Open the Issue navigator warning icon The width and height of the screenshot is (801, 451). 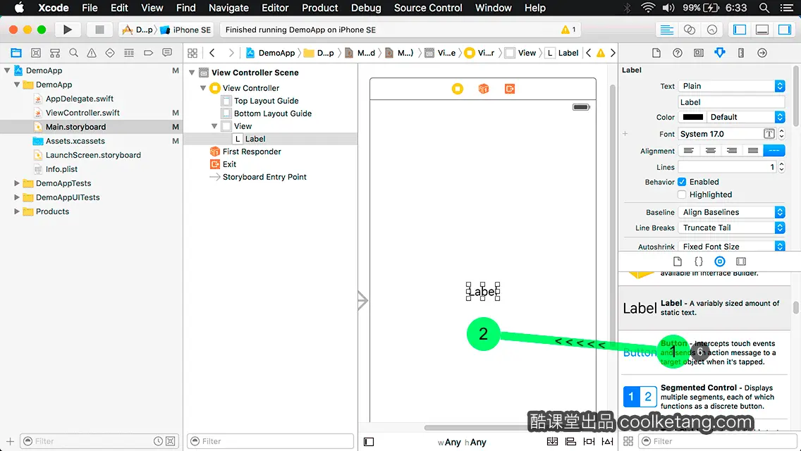(x=92, y=53)
